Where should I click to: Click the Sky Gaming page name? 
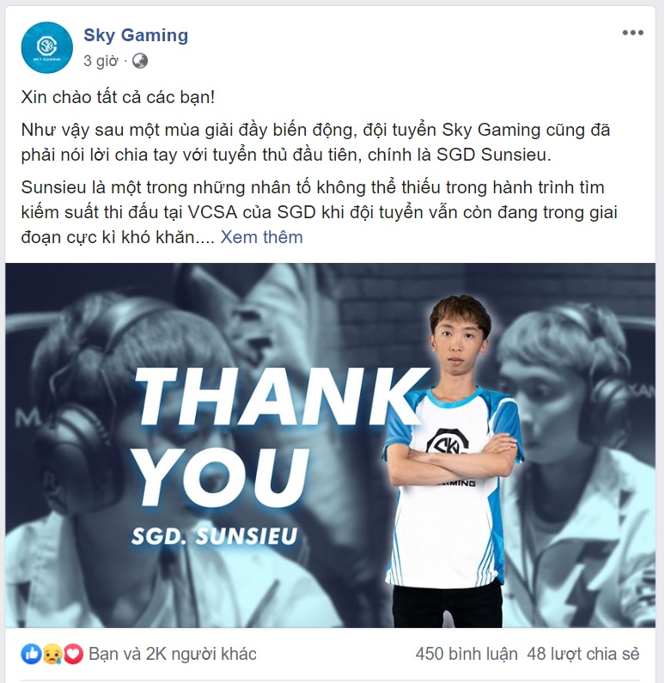[136, 35]
